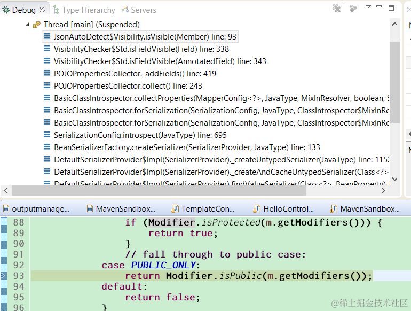Switch to HelloControl... editor tab
411x311 pixels.
tap(283, 209)
